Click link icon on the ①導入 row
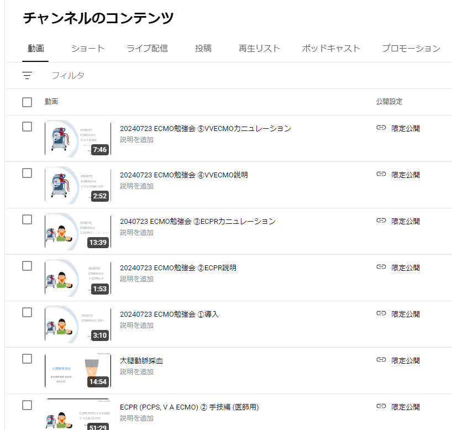 coord(381,313)
